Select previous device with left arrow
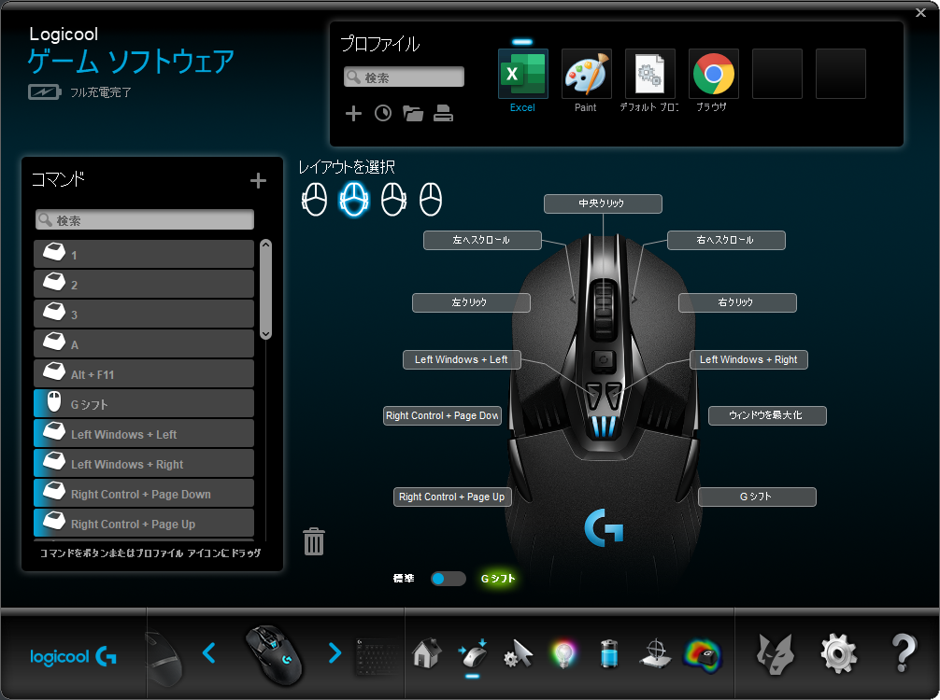 click(209, 652)
